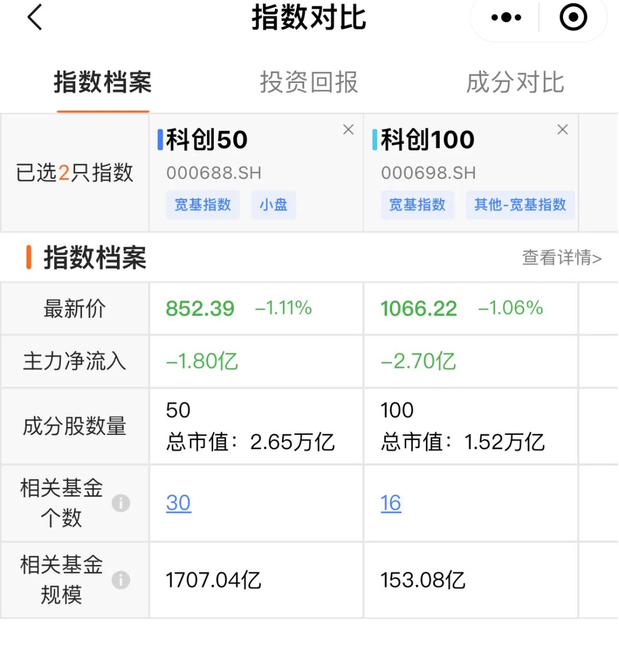This screenshot has height=647, width=619.
Task: Select fund scale 1707.04亿
Action: 213,580
